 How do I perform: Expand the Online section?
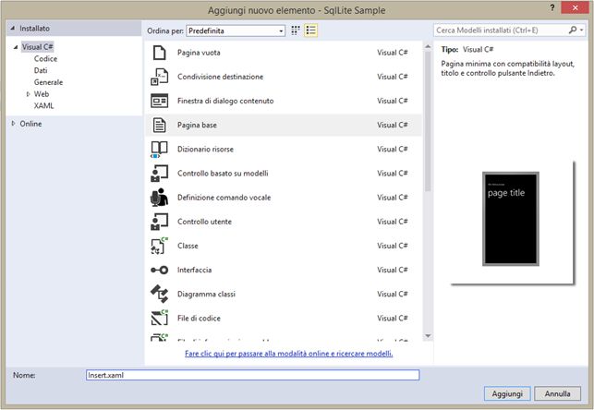tap(13, 124)
